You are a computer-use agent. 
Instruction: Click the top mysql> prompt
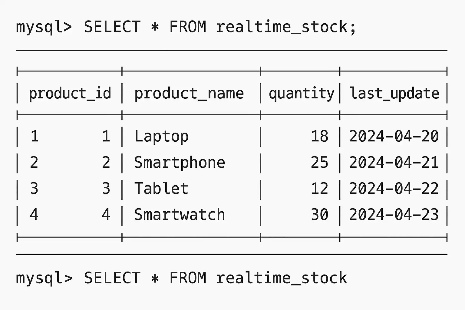click(44, 27)
